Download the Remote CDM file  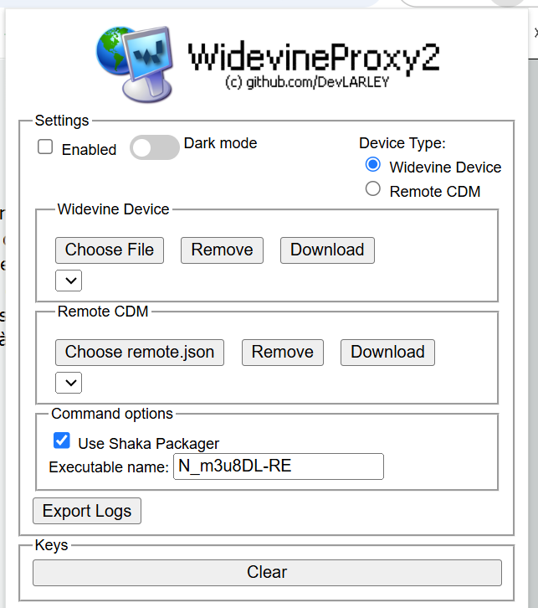[x=387, y=353]
